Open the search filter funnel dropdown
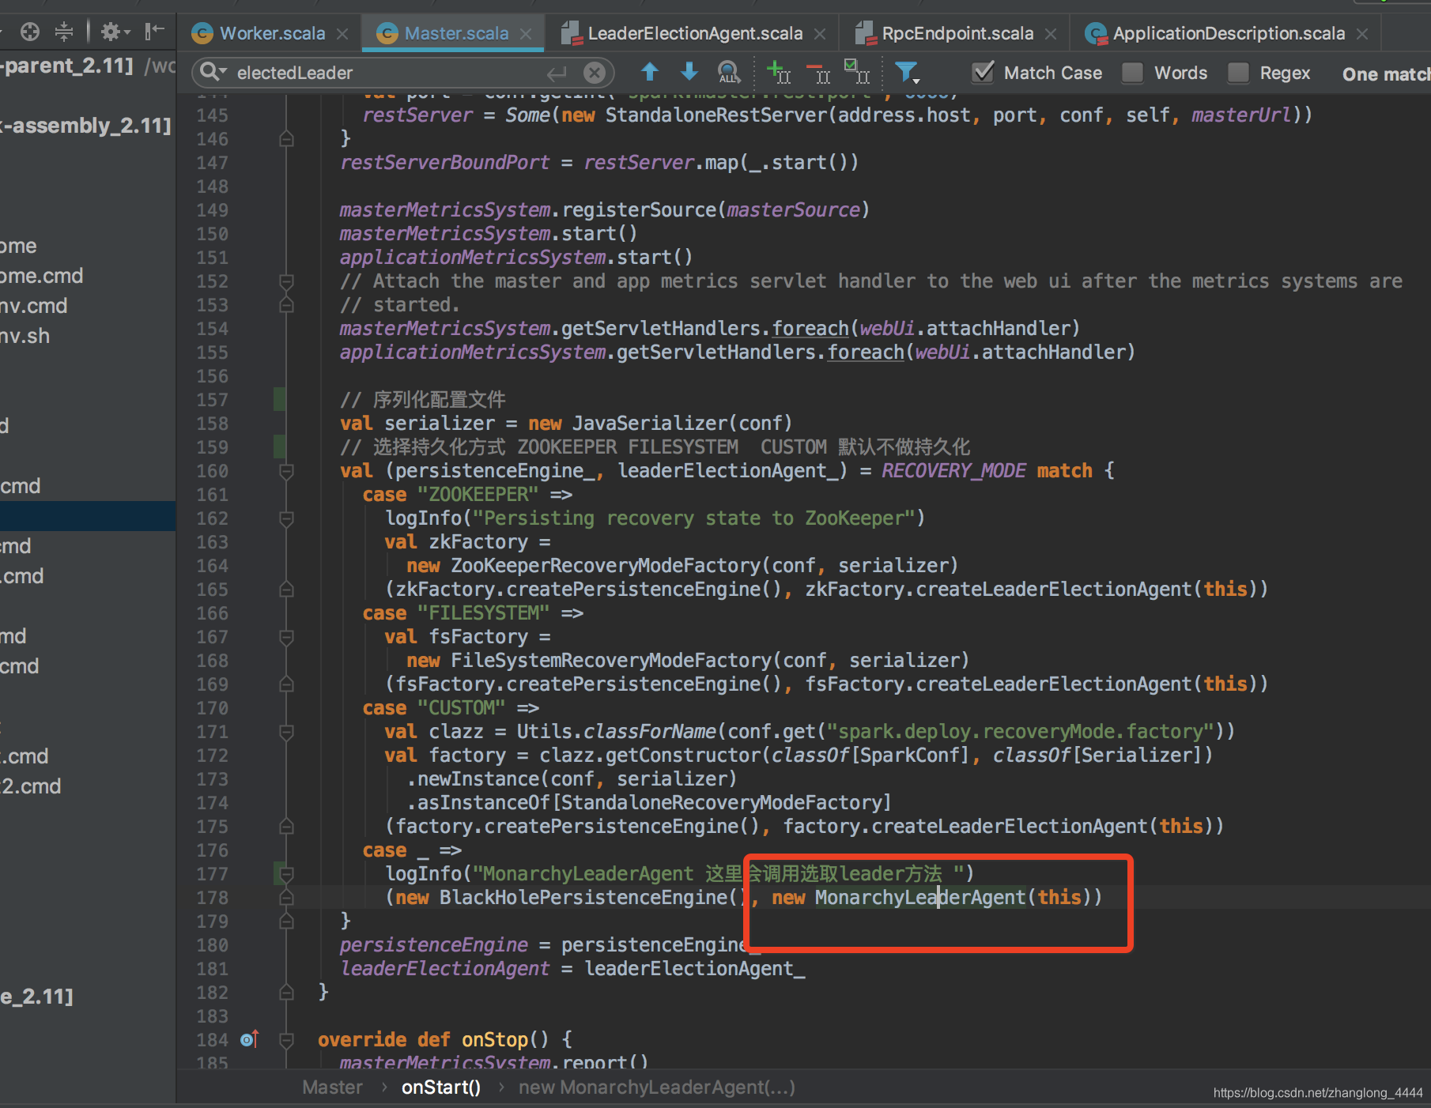 (907, 72)
